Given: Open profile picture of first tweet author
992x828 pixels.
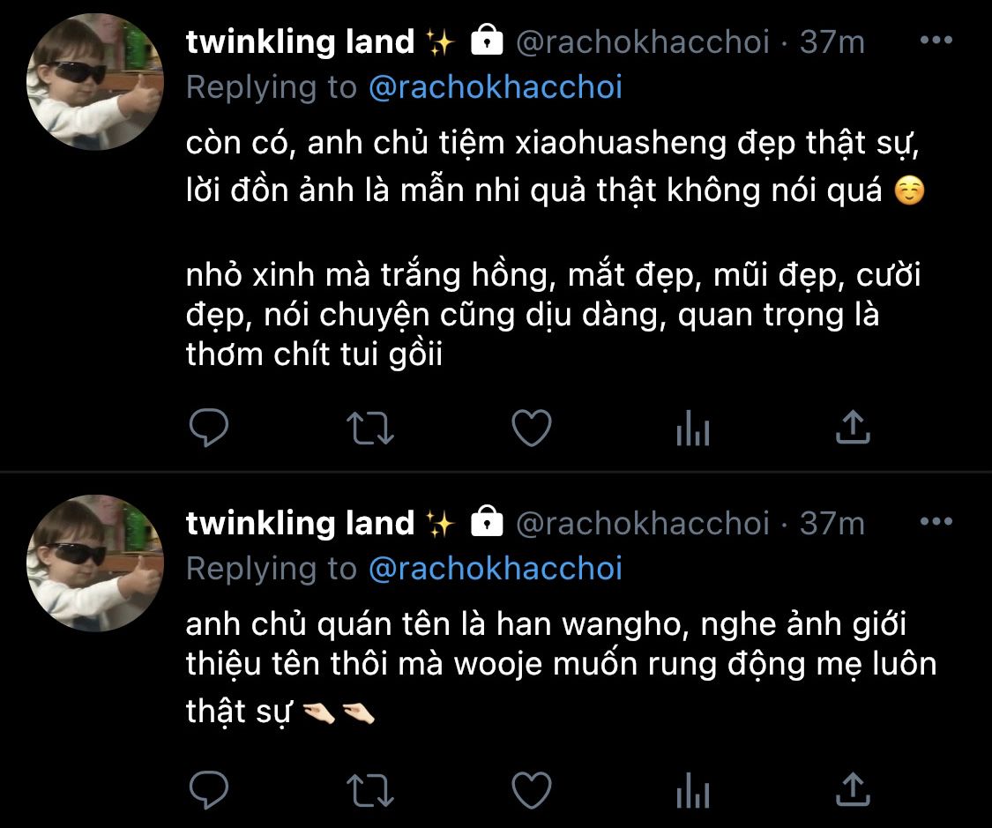Looking at the screenshot, I should click(x=95, y=82).
